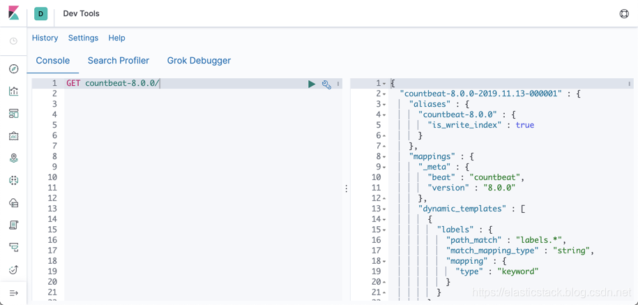The height and width of the screenshot is (305, 638).
Task: Click fold arrow at response line 14
Action: (384, 219)
